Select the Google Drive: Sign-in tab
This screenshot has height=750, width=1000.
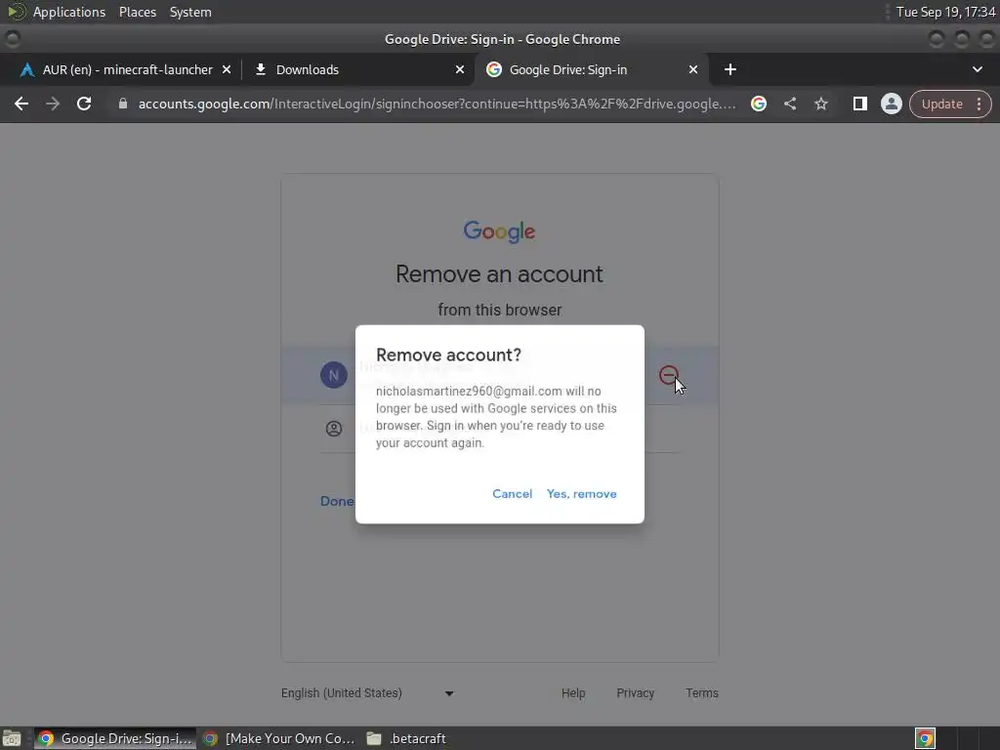567,69
